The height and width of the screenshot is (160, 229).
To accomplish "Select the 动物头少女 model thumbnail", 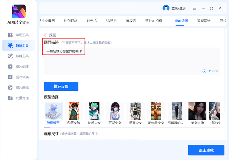I will (156, 111).
